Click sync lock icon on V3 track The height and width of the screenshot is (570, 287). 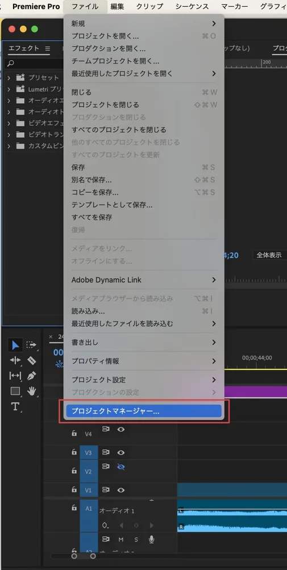tap(106, 453)
